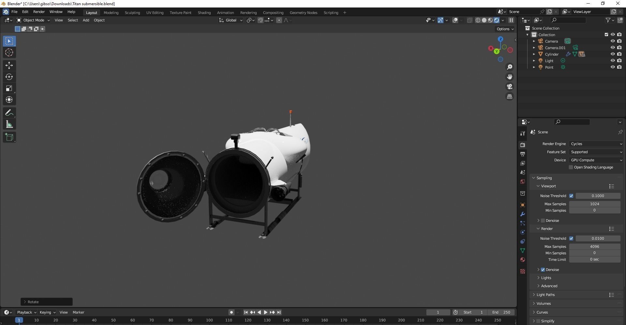Screen dimensions: 626x325
Task: Open World properties tab icon
Action: [x=523, y=182]
